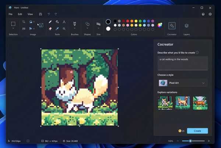
Task: Open the Layers panel
Action: 186,25
